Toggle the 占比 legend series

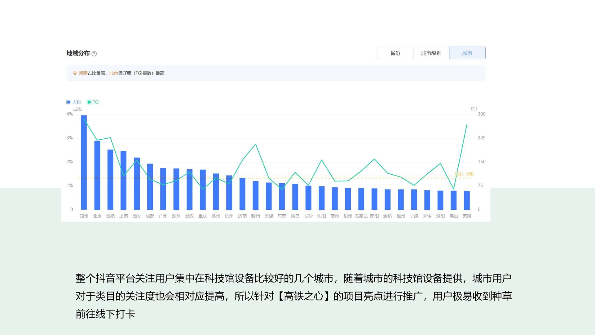point(74,102)
